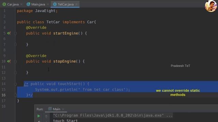The image size is (218, 122).
Task: Click the user profile avatar thumbnail
Action: (x=211, y=6)
